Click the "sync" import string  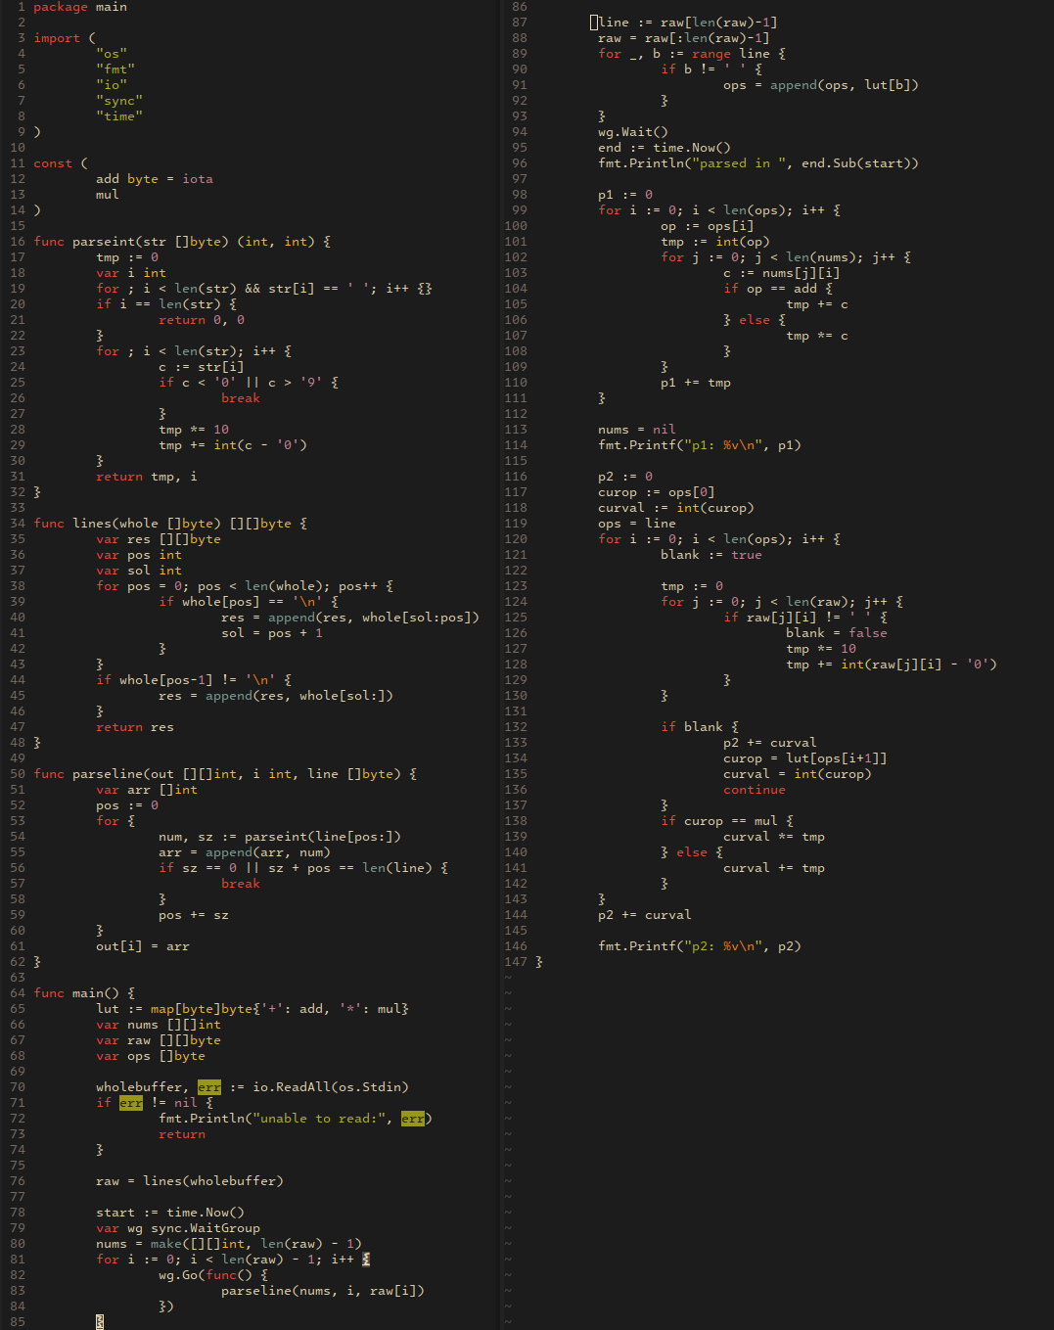click(x=119, y=101)
